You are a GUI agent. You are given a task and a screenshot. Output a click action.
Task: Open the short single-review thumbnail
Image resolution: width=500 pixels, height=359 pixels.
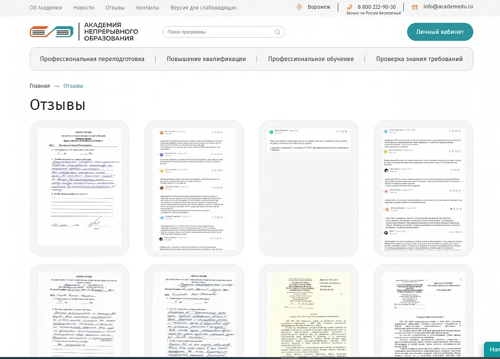click(x=309, y=188)
